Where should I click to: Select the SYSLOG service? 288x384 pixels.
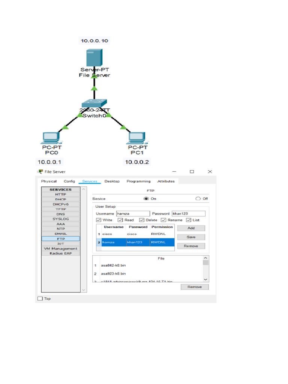point(61,219)
